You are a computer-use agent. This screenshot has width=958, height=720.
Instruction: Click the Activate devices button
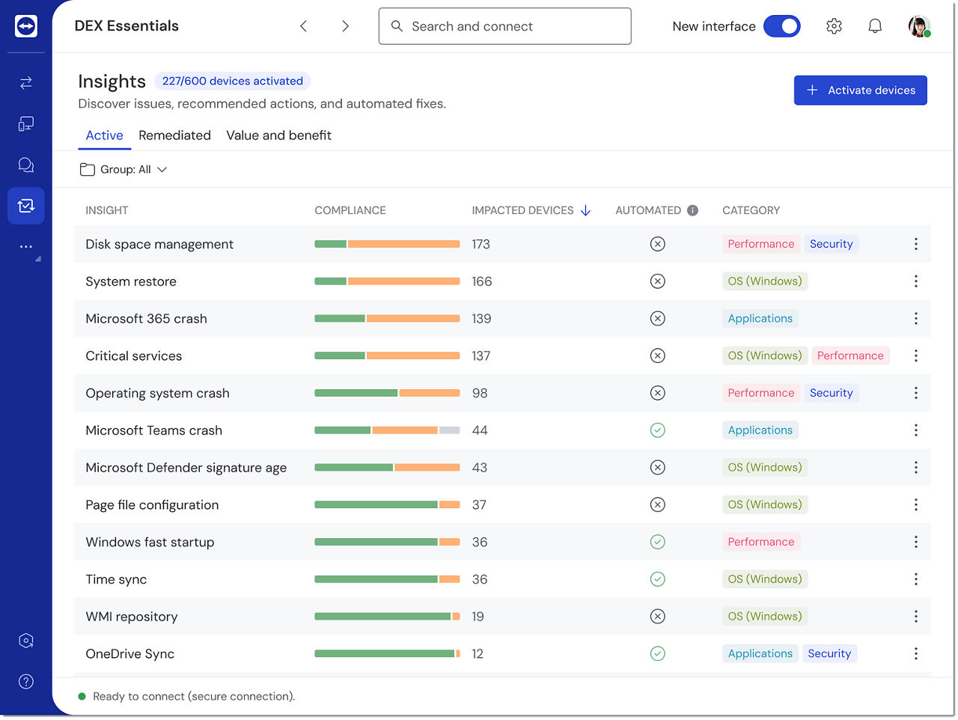(860, 91)
